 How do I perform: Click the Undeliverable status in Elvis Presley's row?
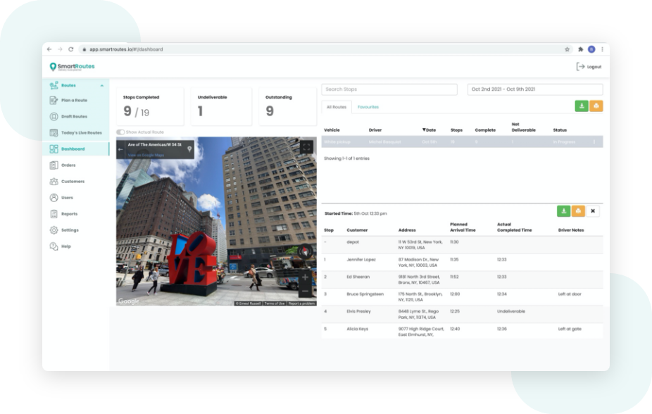click(511, 311)
